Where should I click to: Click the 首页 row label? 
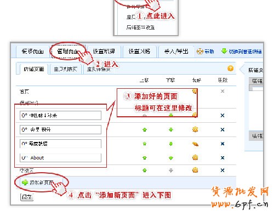pos(24,92)
